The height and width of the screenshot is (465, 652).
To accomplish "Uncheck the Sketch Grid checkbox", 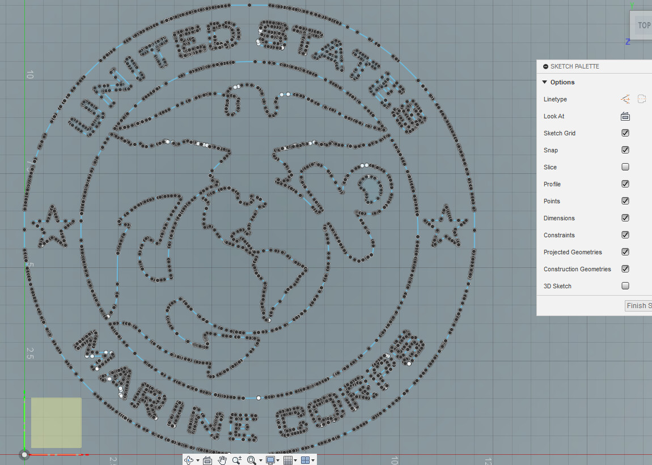I will click(x=625, y=133).
